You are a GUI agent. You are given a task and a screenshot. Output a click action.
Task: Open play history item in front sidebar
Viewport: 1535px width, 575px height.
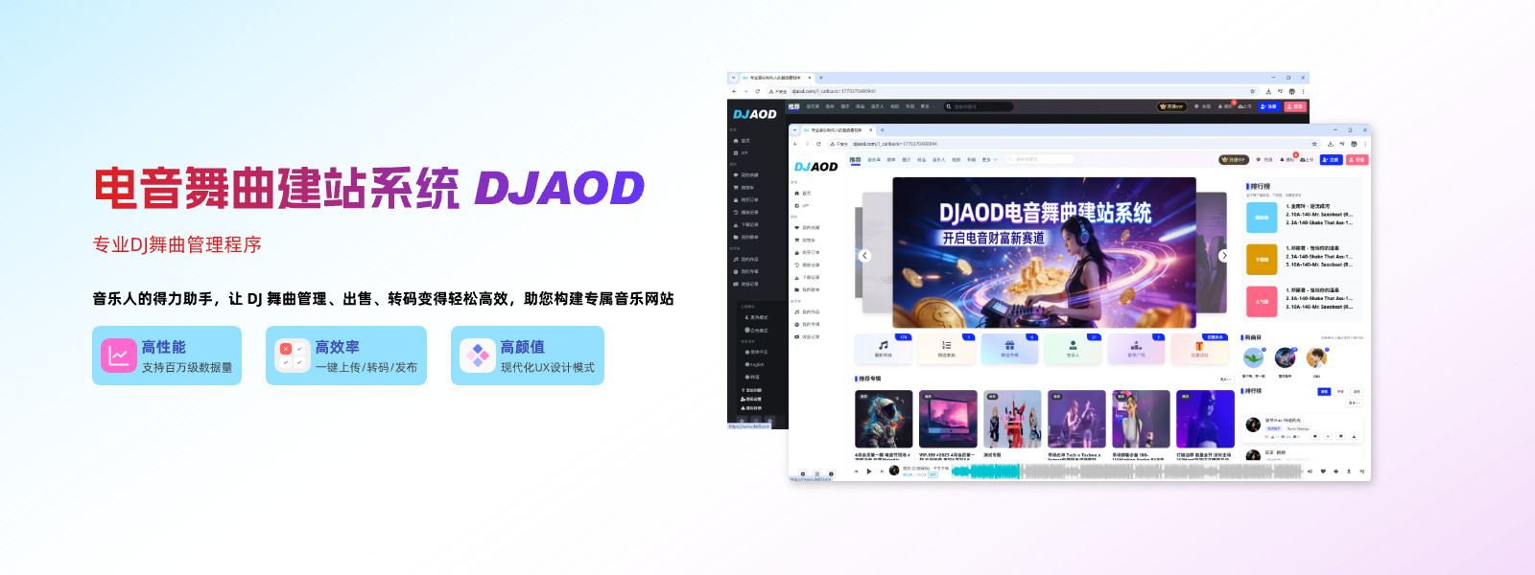point(807,264)
